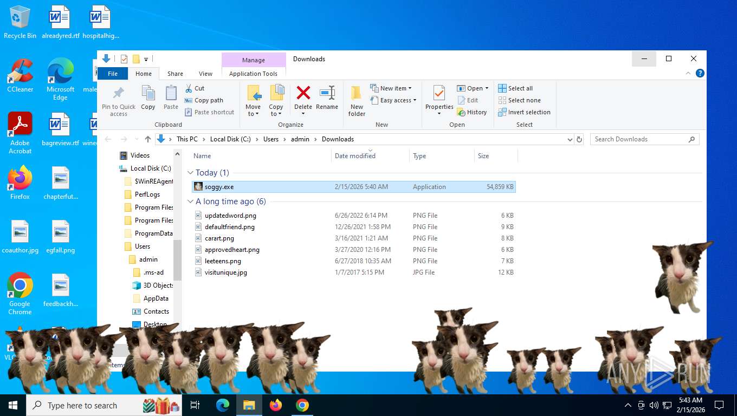This screenshot has height=416, width=737.
Task: Select visitunique.jpg file
Action: (x=354, y=272)
